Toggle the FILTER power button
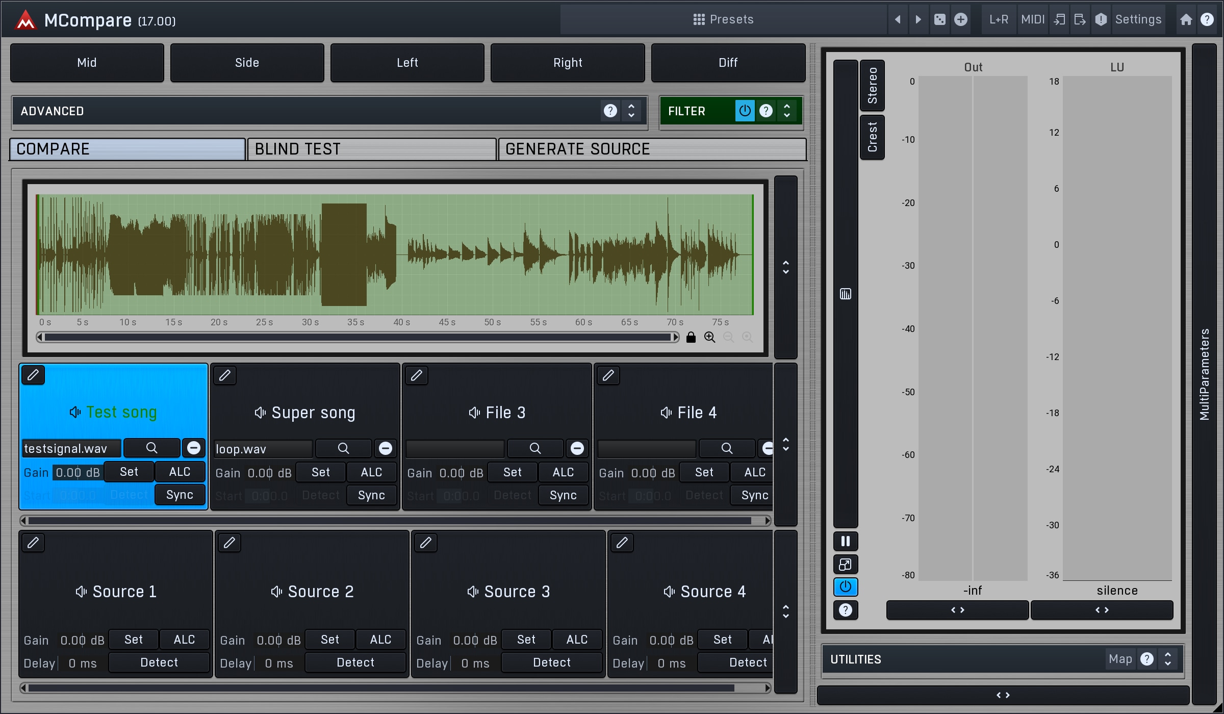Image resolution: width=1224 pixels, height=714 pixels. click(745, 111)
